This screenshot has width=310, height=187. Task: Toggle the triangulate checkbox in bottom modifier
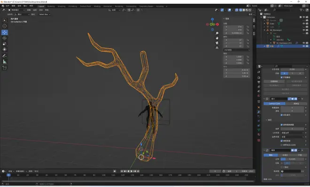coord(282,167)
